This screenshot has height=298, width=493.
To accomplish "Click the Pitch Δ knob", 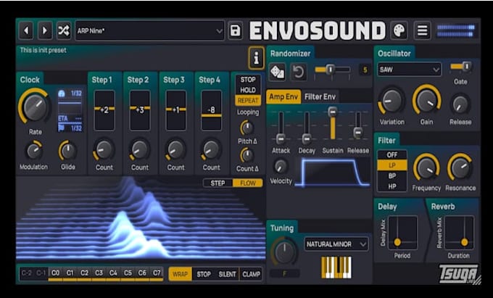I will pyautogui.click(x=247, y=128).
